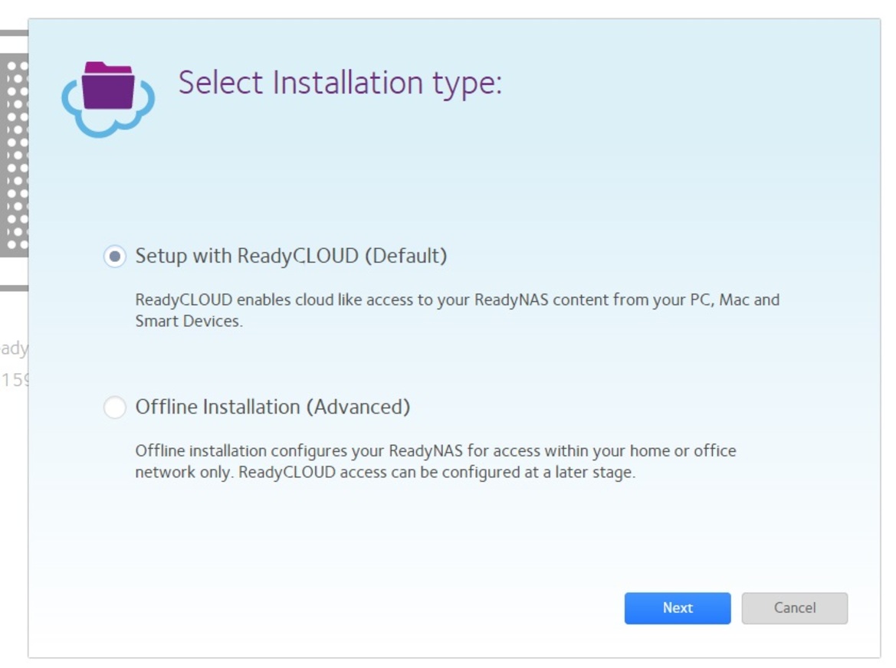
Task: Click the ReadyCLOUD enables cloud access description
Action: click(457, 310)
